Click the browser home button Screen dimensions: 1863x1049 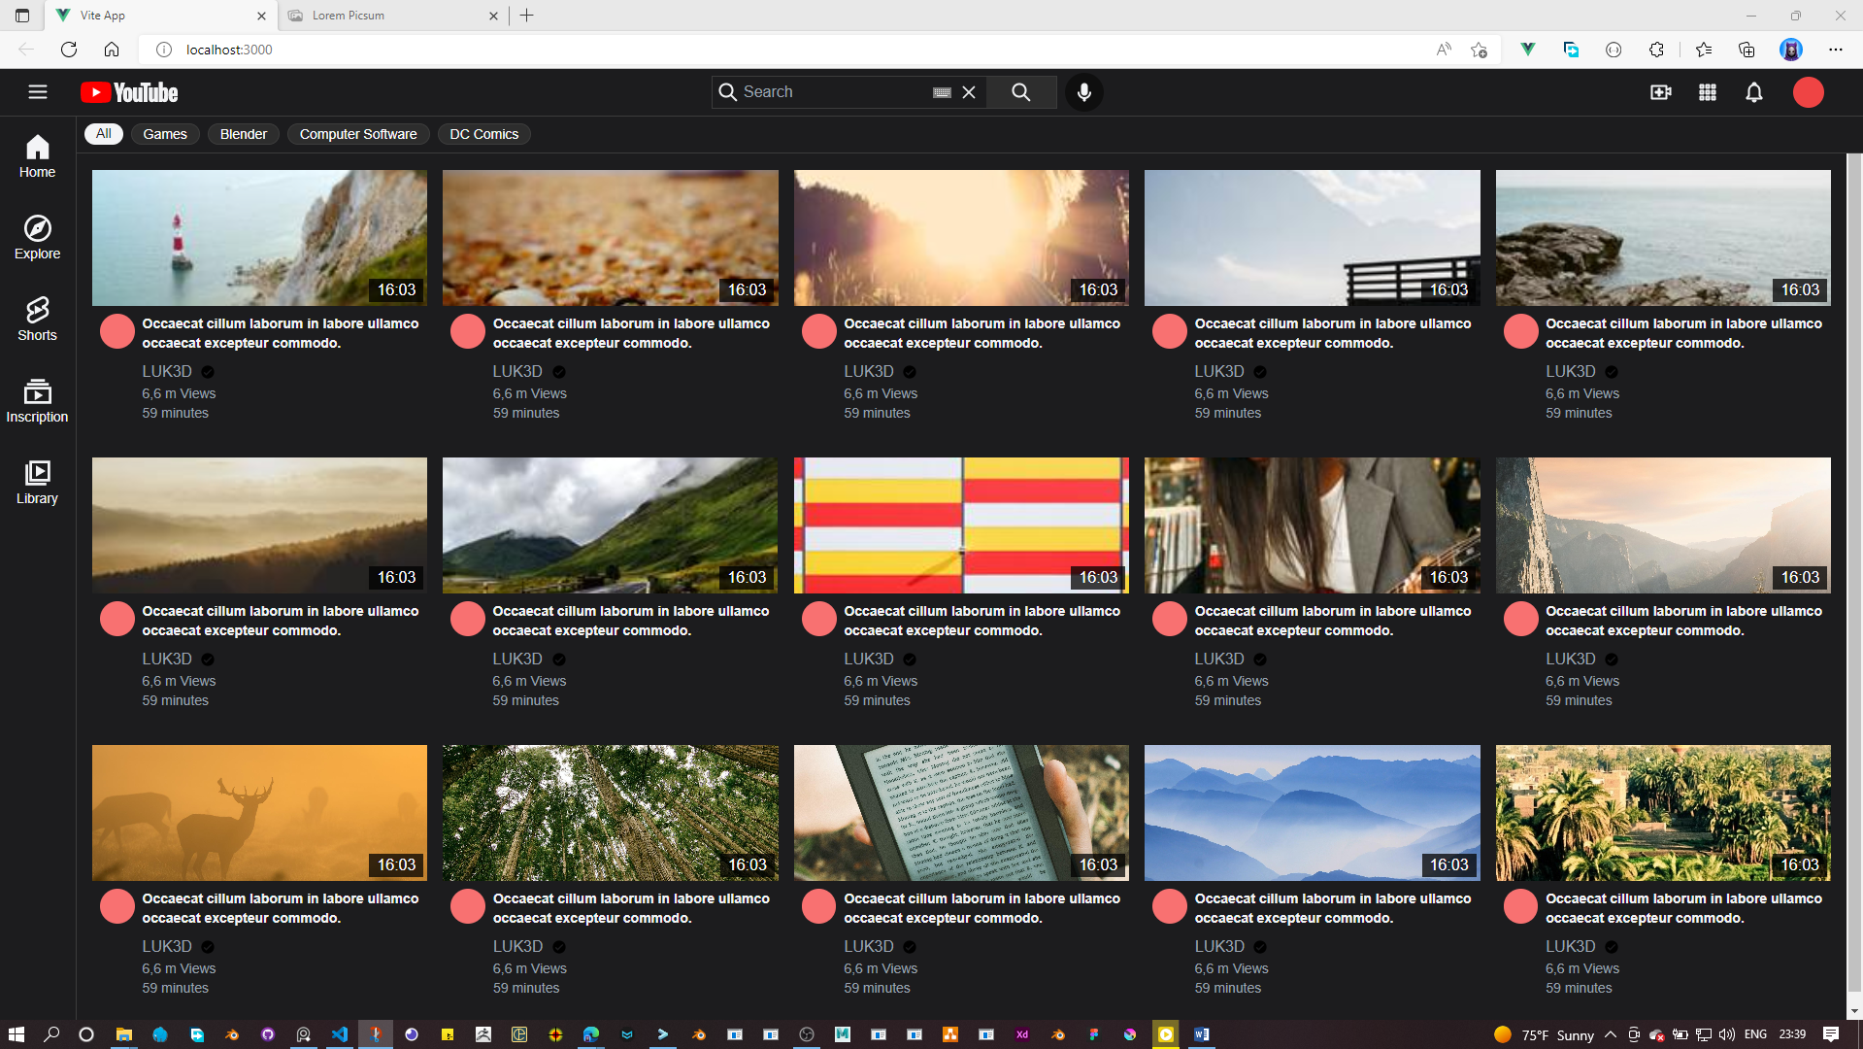(112, 50)
